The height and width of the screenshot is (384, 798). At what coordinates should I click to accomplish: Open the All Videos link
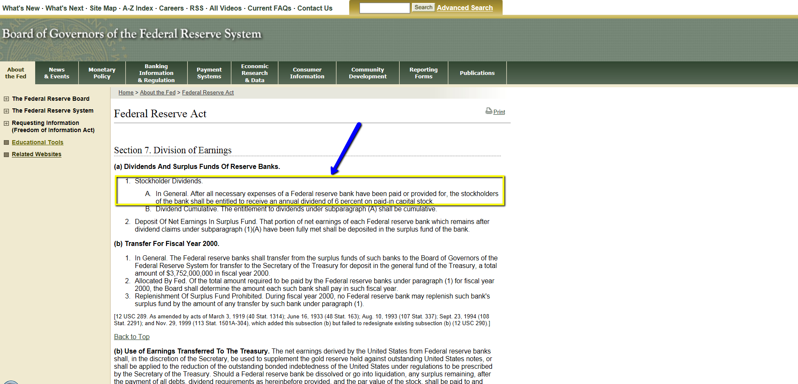225,8
